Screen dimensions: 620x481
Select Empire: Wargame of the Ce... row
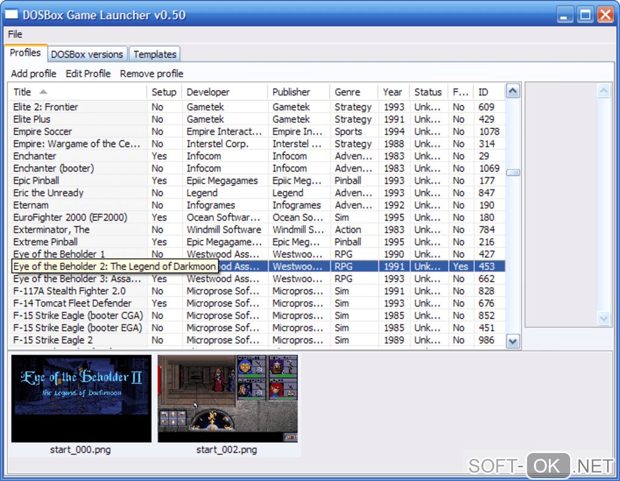[257, 144]
